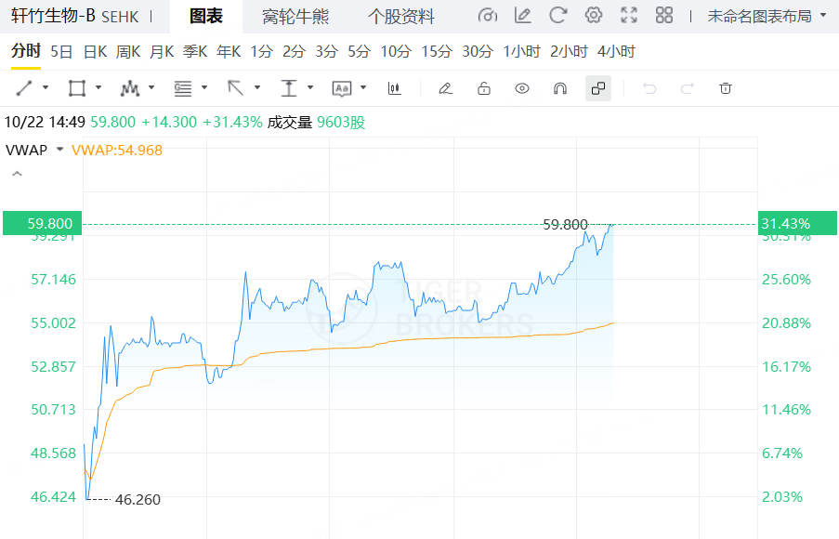Expand the measure tool dropdown arrow
Image resolution: width=839 pixels, height=539 pixels.
tap(310, 87)
